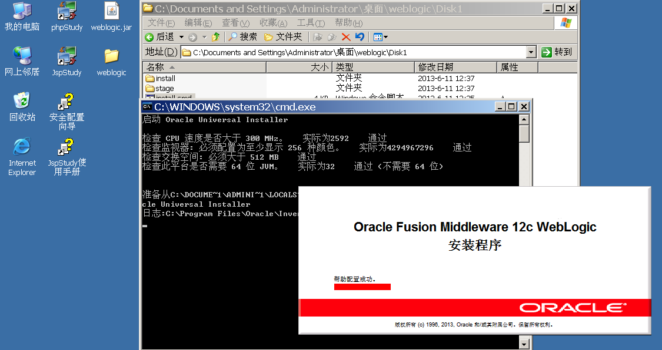Click the Oracle Fusion Middleware 12c WebLogic title
The height and width of the screenshot is (350, 662).
coord(475,227)
